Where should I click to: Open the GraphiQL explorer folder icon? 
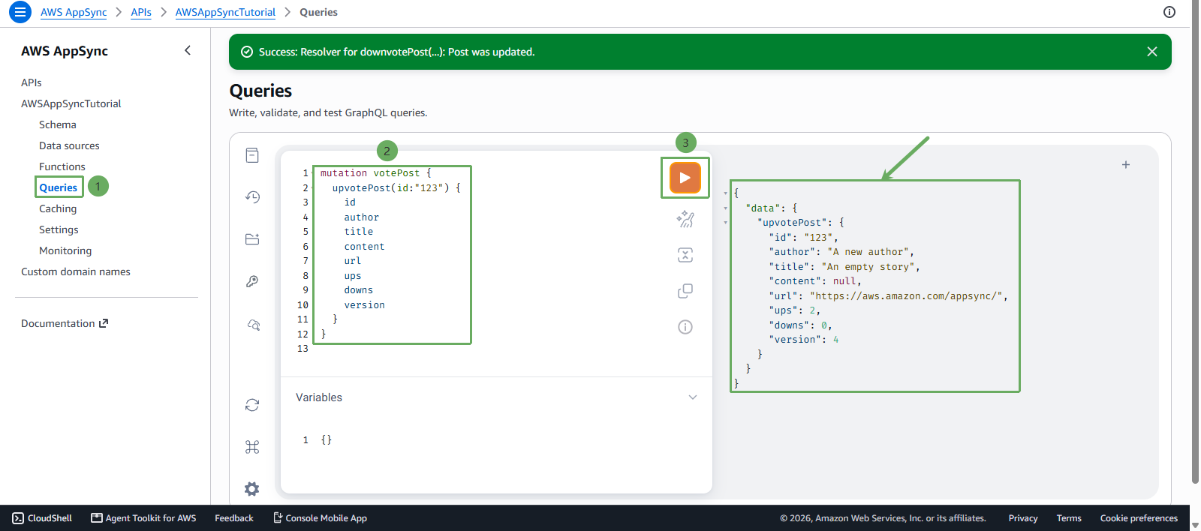[252, 239]
